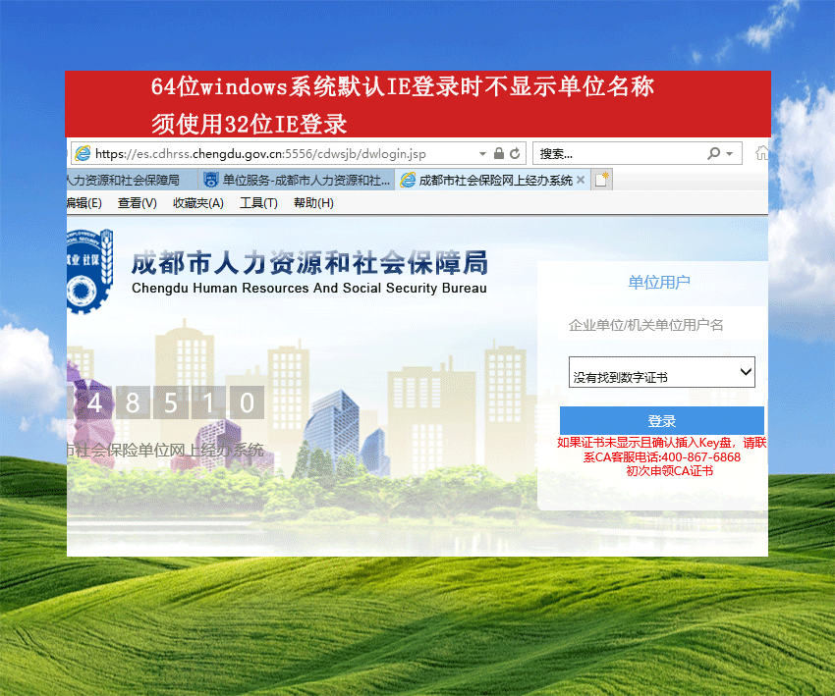
Task: Open the search provider dropdown arrow
Action: click(730, 154)
